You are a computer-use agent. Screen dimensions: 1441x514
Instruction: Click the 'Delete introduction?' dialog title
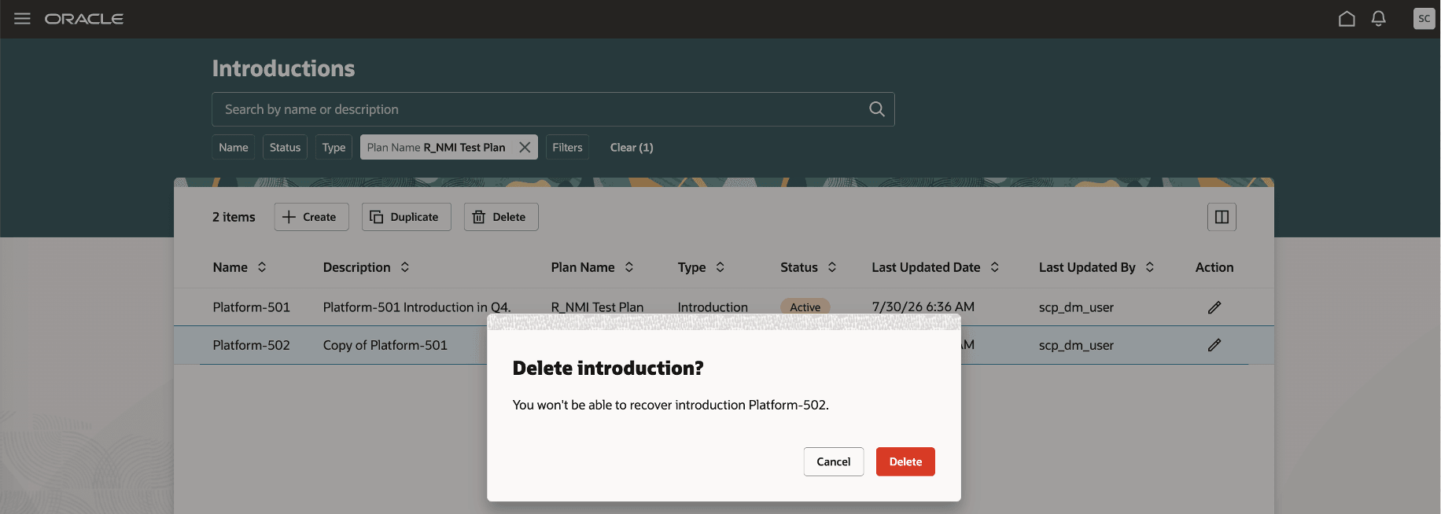[x=608, y=368]
